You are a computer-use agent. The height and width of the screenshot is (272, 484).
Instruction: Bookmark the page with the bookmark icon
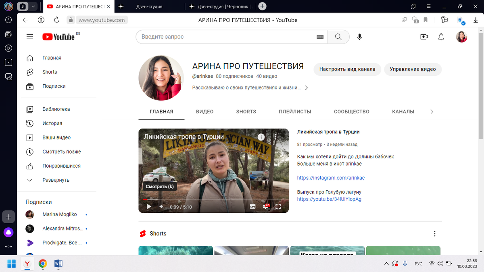click(426, 20)
